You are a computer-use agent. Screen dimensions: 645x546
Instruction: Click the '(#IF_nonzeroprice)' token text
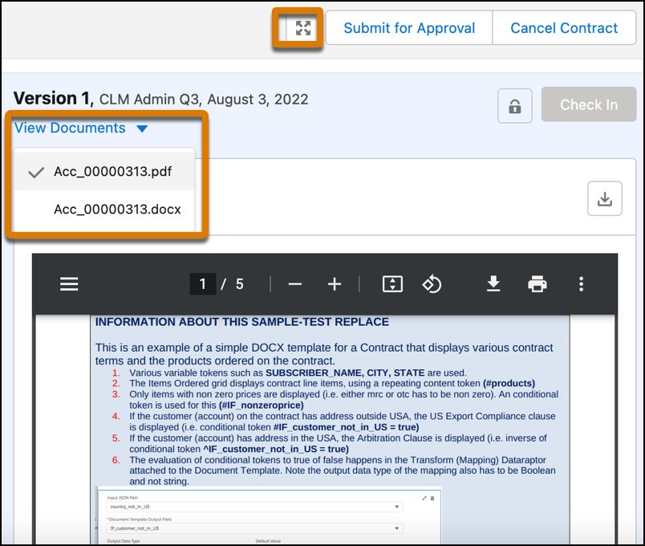click(262, 405)
